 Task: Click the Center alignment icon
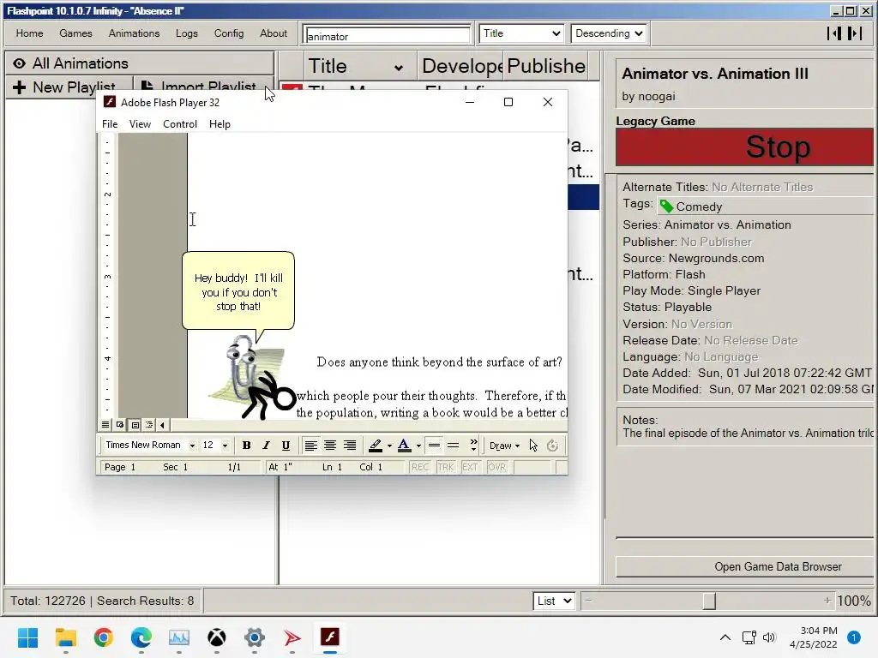[x=330, y=446]
